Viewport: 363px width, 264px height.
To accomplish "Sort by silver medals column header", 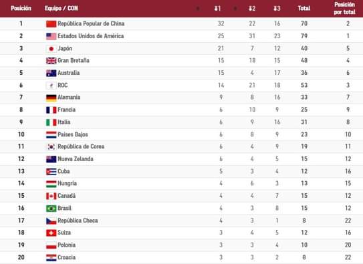I will tap(252, 9).
